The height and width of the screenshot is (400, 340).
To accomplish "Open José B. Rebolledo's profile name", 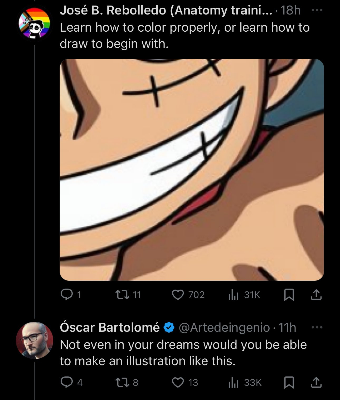I will [166, 11].
